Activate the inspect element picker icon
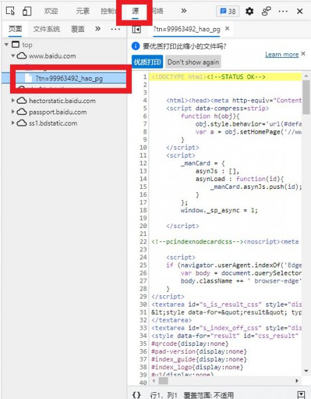Viewport: 311px width, 399px height. click(11, 11)
